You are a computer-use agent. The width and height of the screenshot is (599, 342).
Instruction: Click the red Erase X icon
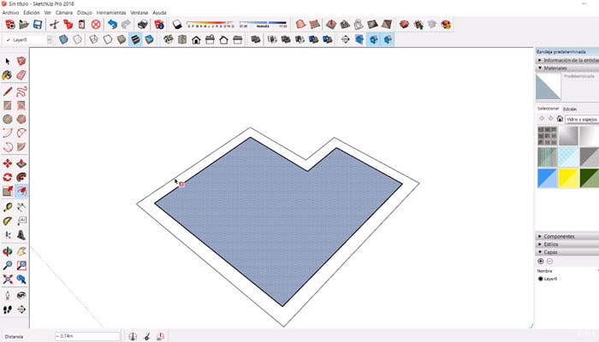(x=96, y=25)
